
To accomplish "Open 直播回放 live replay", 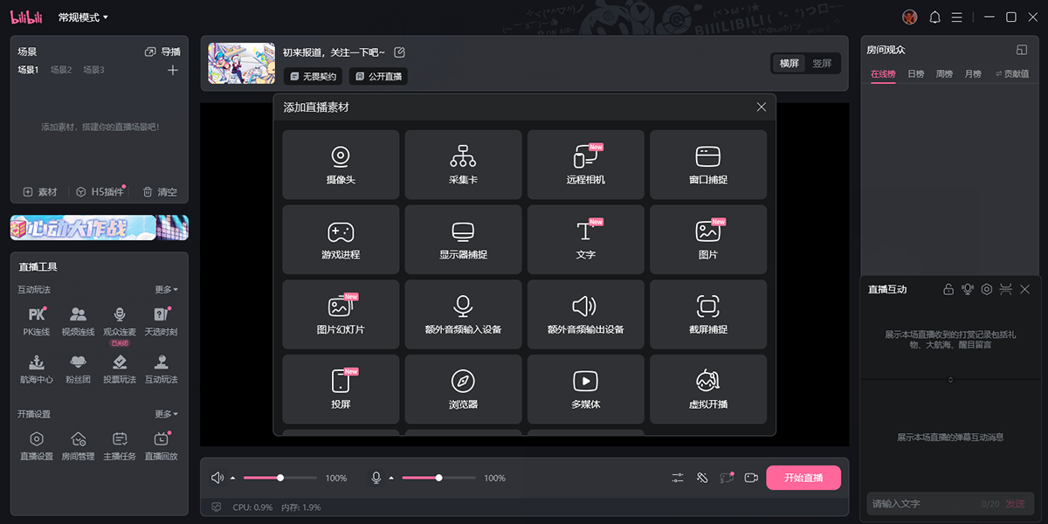I will point(161,445).
